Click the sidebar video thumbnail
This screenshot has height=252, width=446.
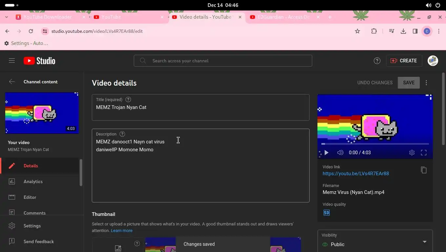pyautogui.click(x=42, y=113)
